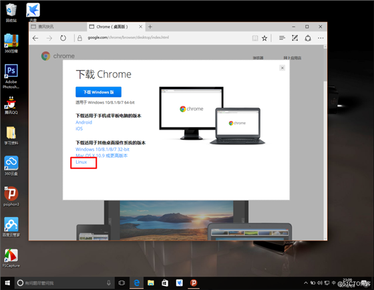Open the Windows Start menu
The image size is (374, 290).
7,283
